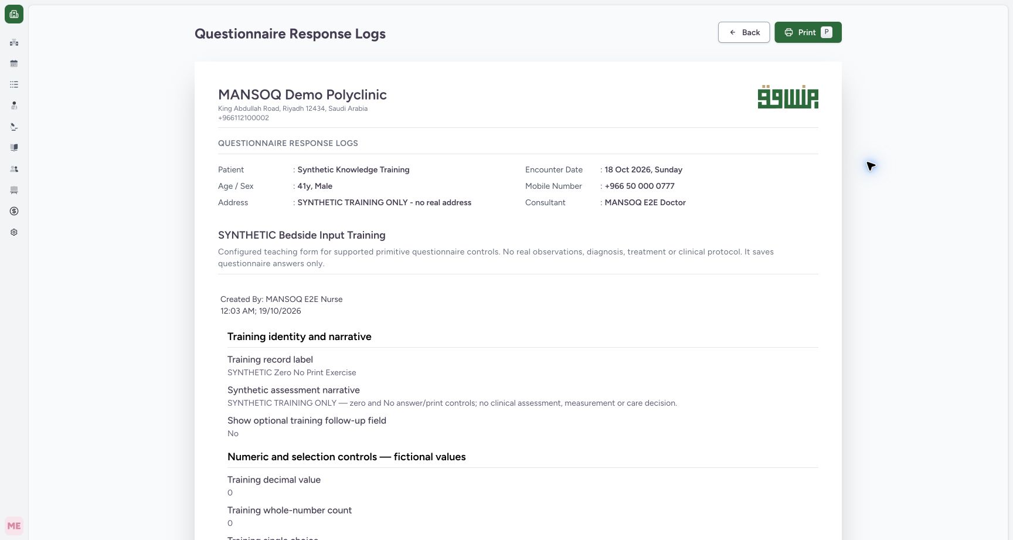Open the dollar billing sidebar icon

(14, 211)
